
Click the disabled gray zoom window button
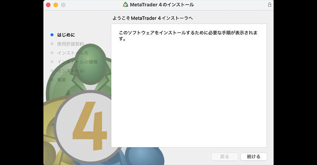(63, 5)
